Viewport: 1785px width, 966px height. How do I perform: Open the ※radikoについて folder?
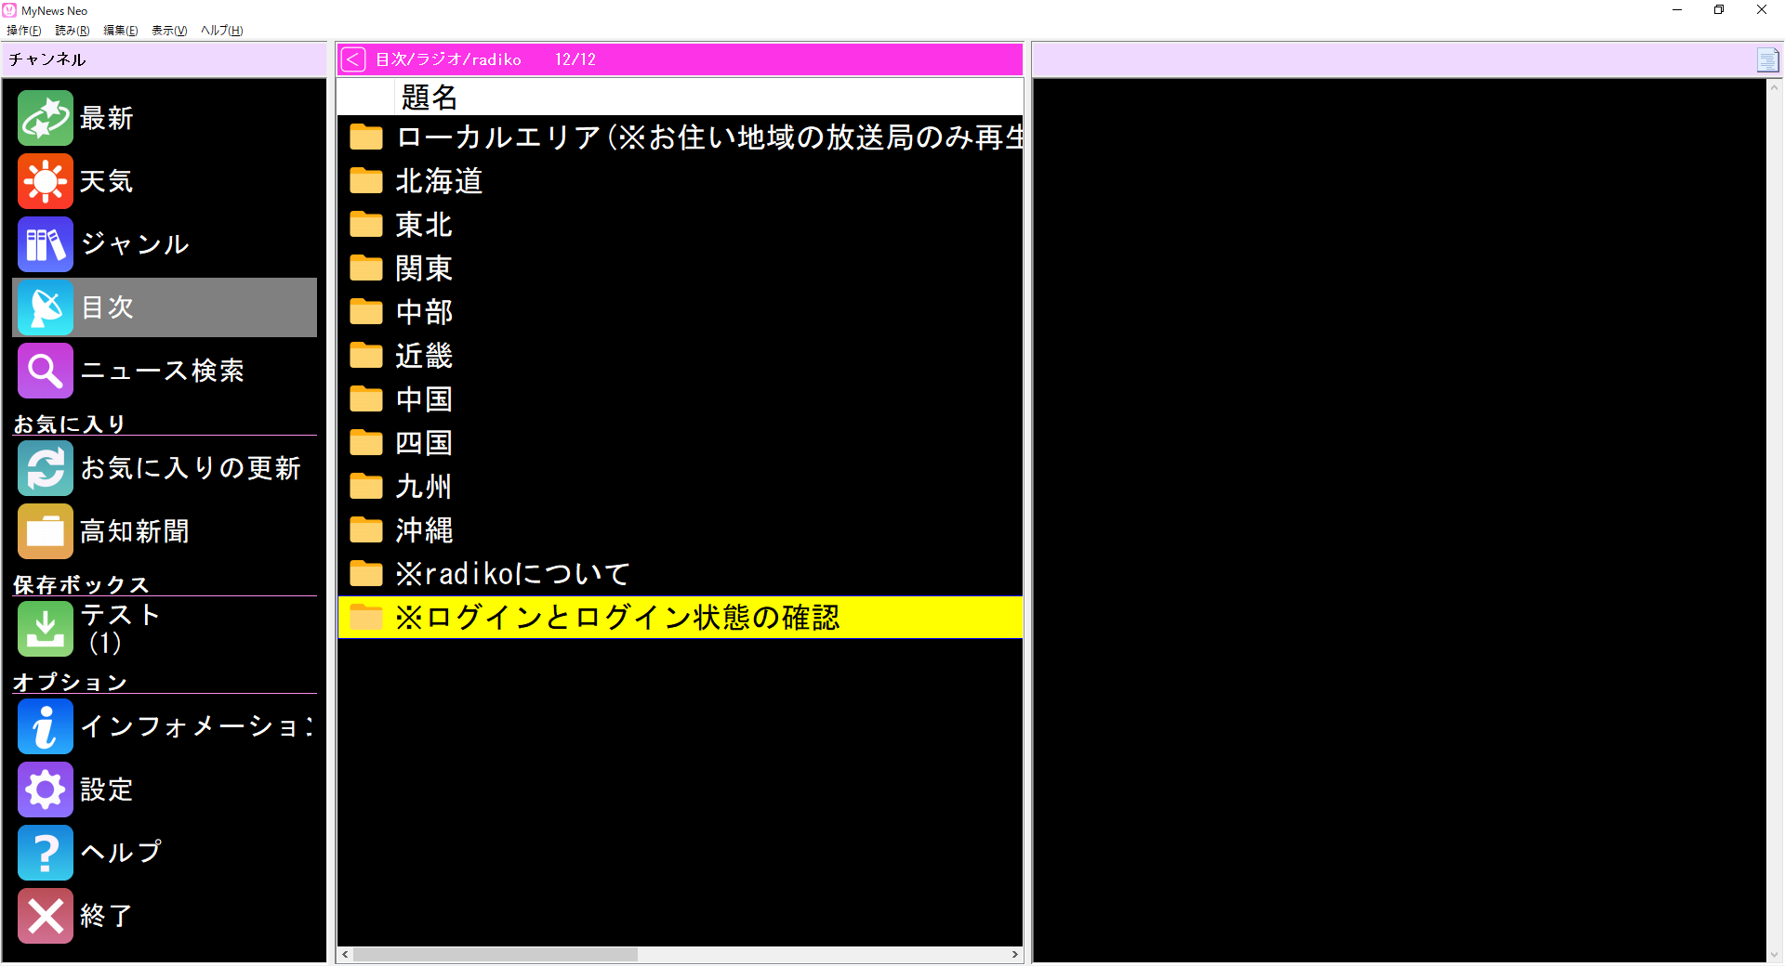[x=511, y=573]
